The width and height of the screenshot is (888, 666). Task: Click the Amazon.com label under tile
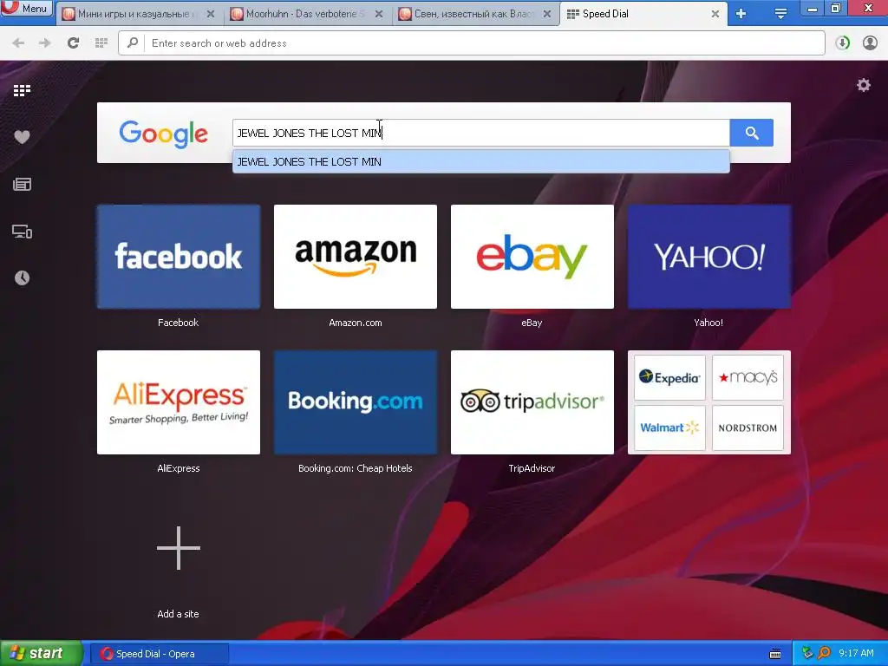pos(355,323)
